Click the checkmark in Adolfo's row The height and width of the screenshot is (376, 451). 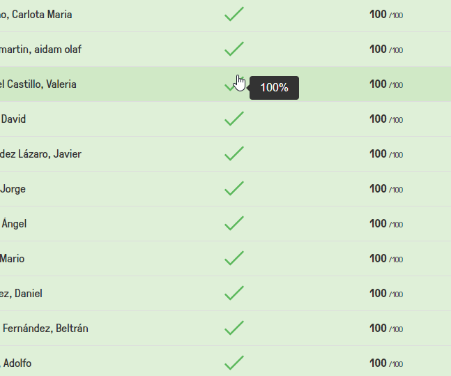click(234, 363)
